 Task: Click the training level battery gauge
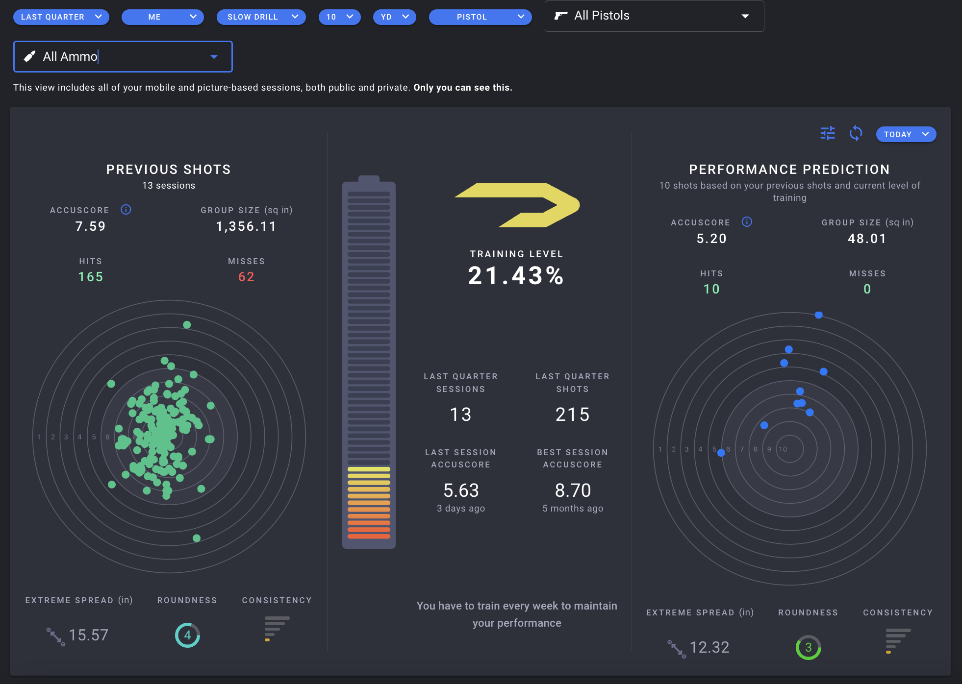click(369, 362)
